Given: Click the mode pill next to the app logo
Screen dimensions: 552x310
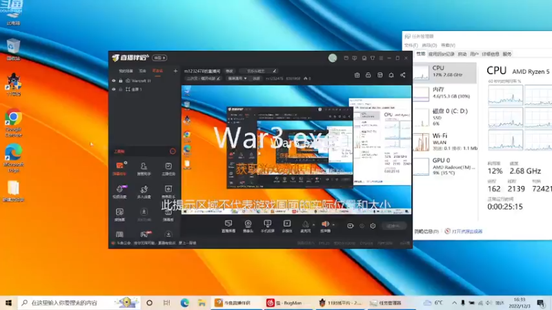Looking at the screenshot, I should 159,58.
